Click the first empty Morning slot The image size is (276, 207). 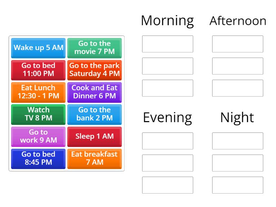[168, 44]
